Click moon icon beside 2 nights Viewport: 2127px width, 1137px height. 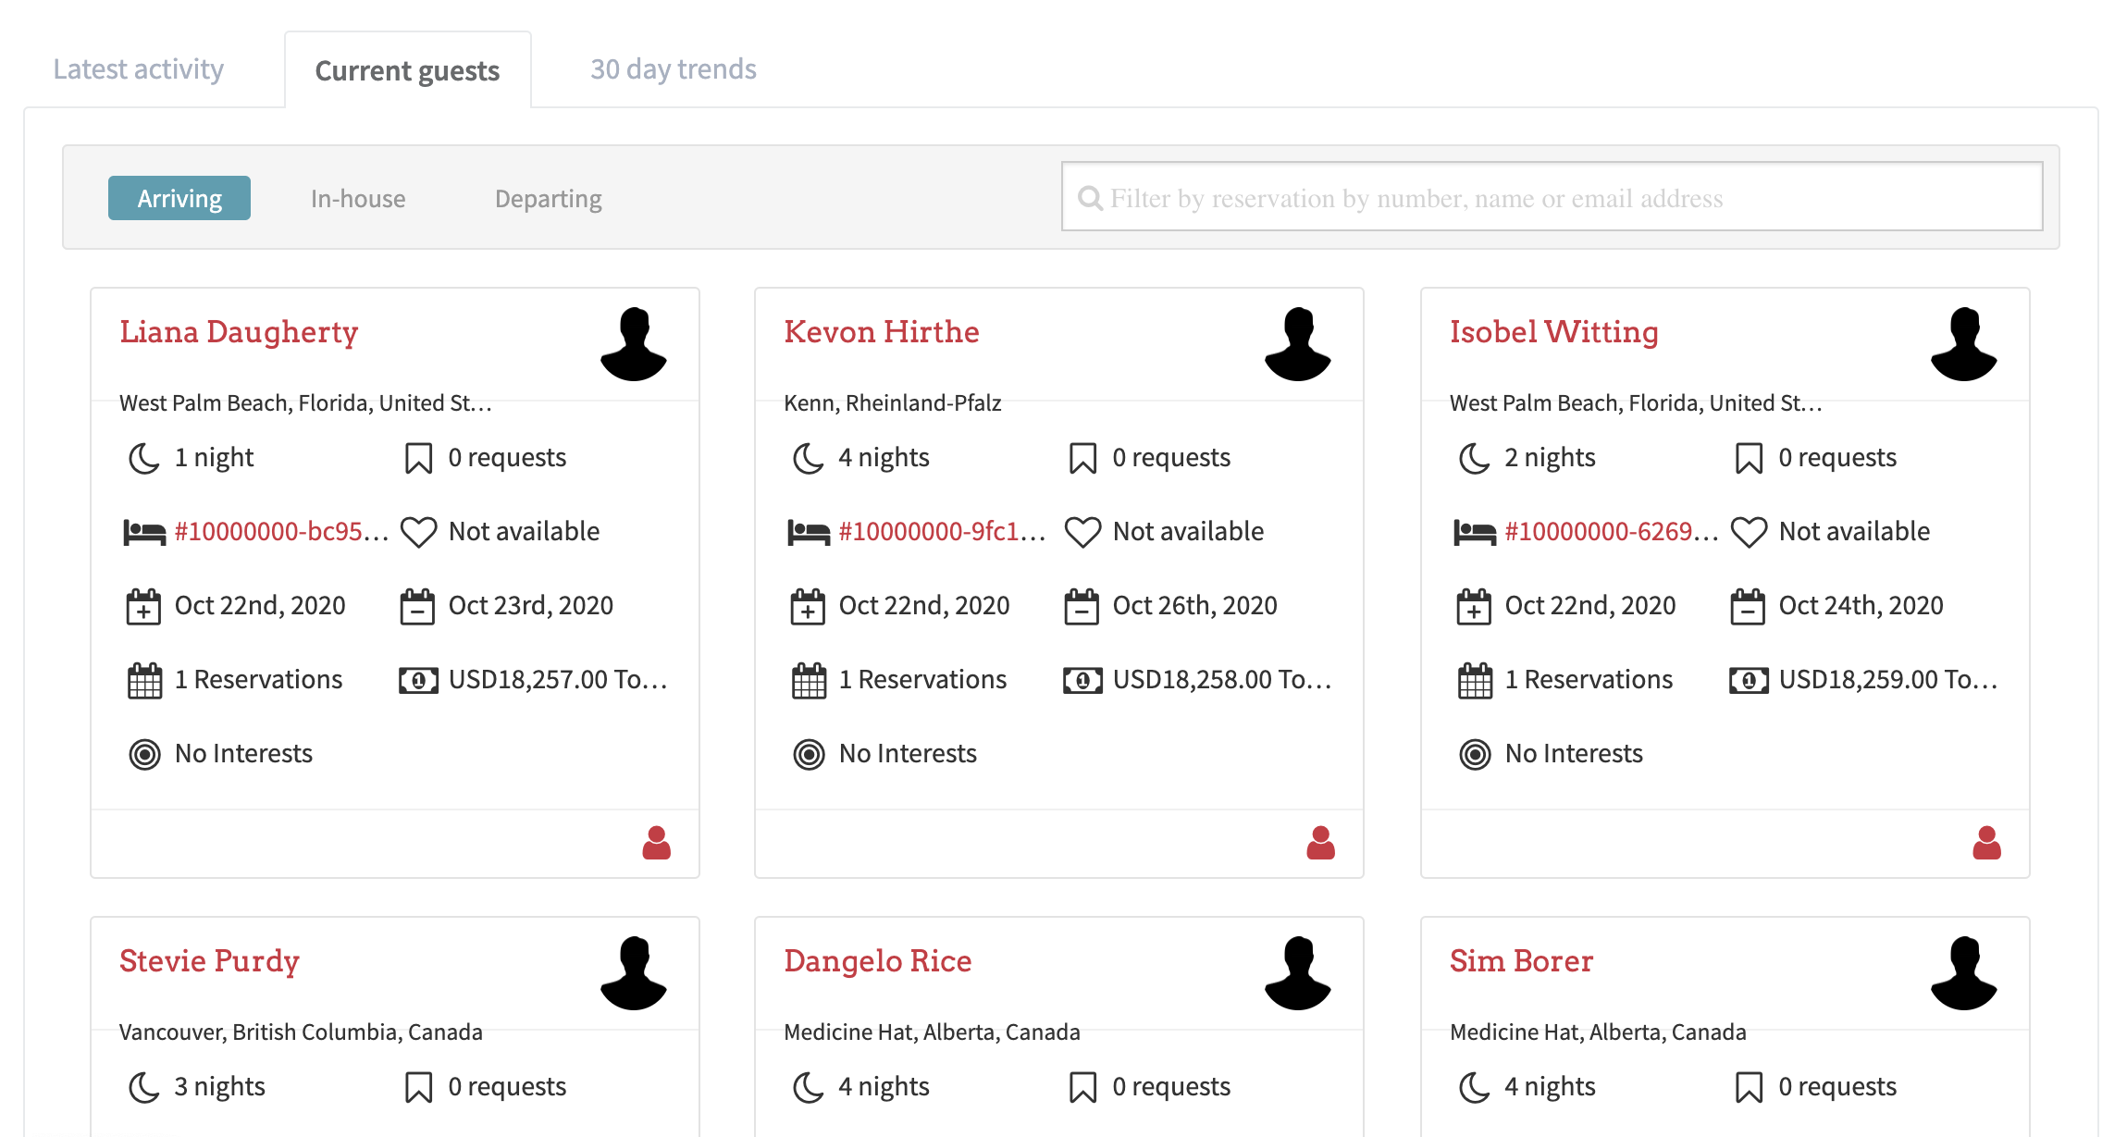[x=1475, y=458]
